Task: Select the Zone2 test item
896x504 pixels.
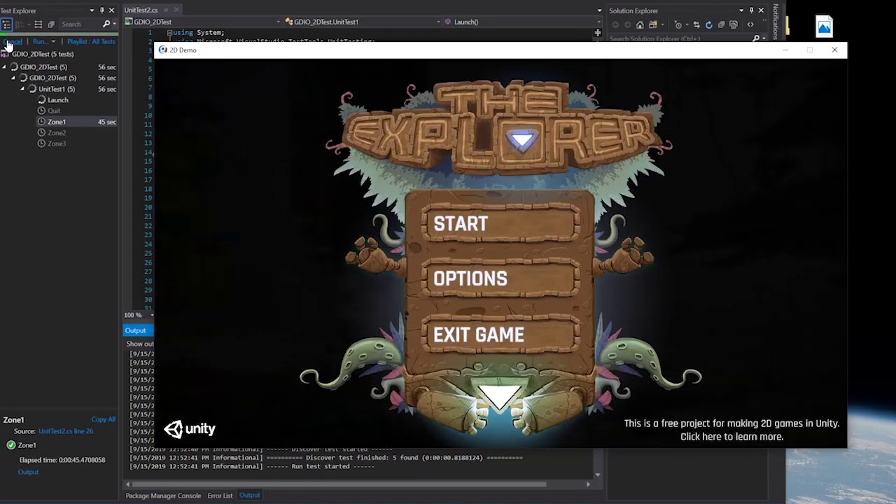Action: (57, 133)
